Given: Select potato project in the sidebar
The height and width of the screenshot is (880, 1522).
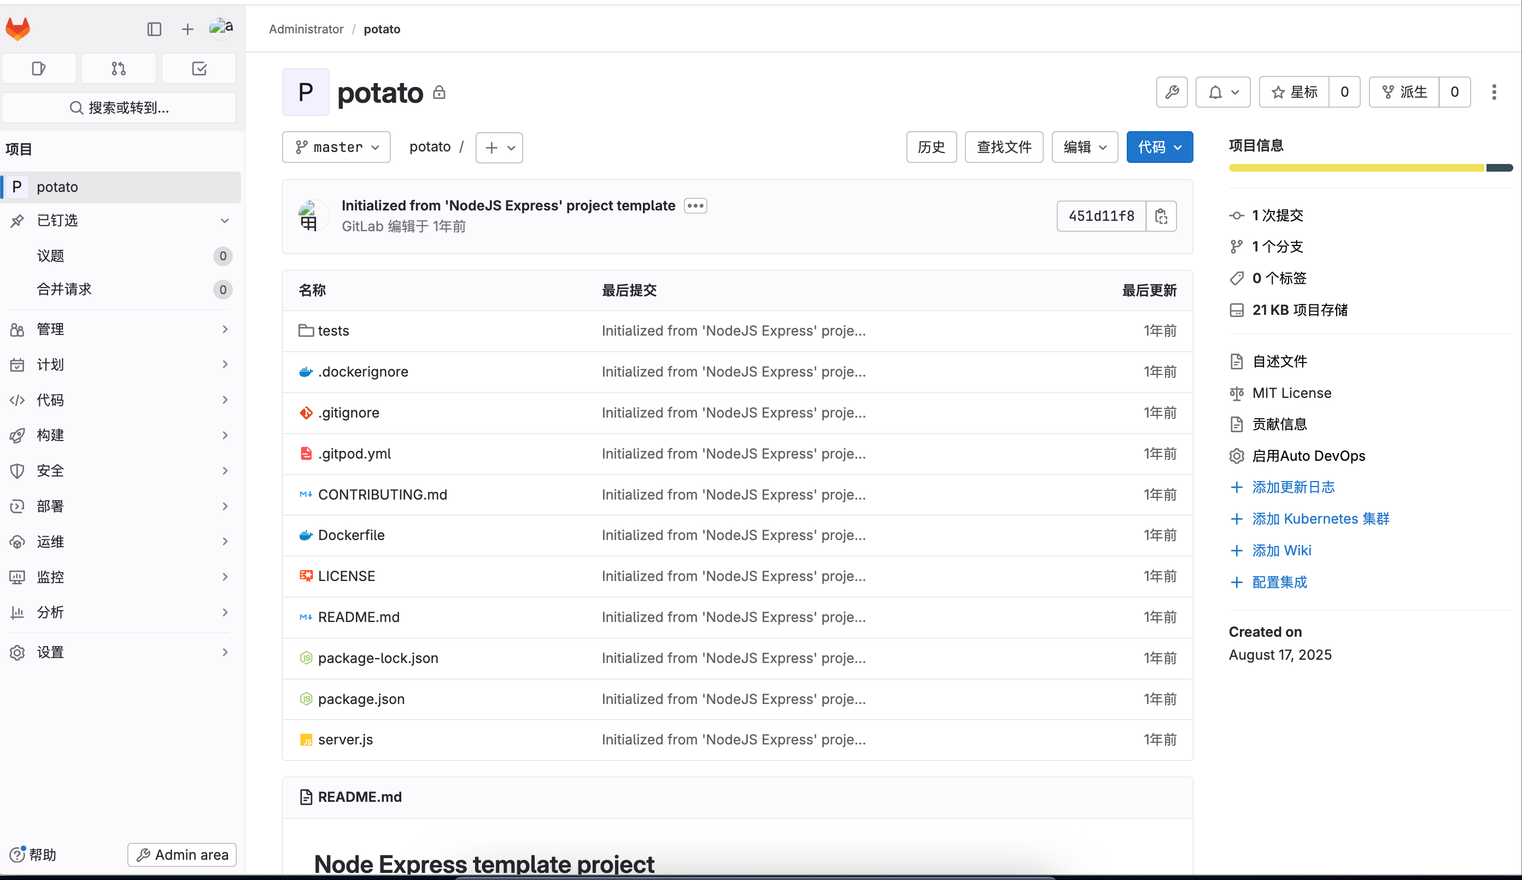Looking at the screenshot, I should point(121,187).
